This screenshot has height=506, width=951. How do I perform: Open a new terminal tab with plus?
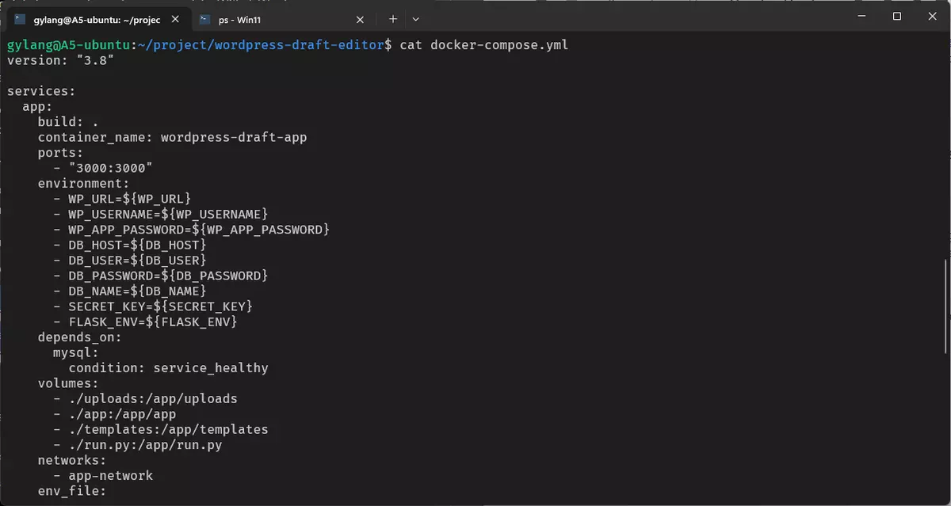393,18
